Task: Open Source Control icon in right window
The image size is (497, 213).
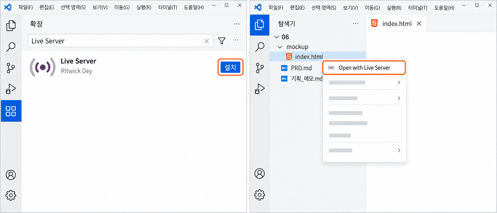Action: pyautogui.click(x=260, y=68)
